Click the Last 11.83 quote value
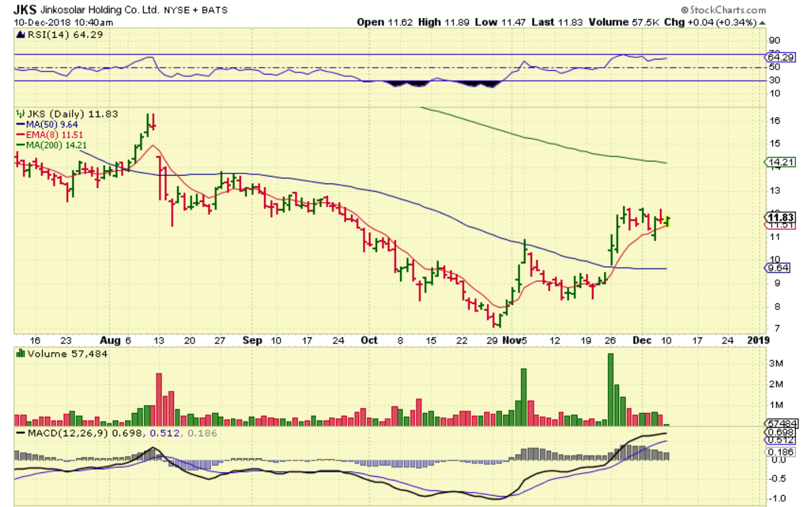Screen dimensions: 801x507 point(557,22)
